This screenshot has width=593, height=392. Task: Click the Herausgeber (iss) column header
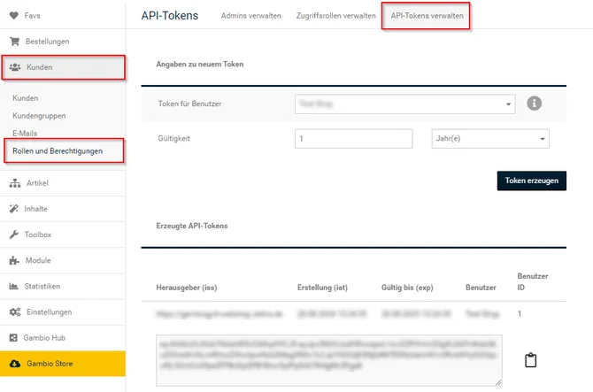click(x=187, y=288)
